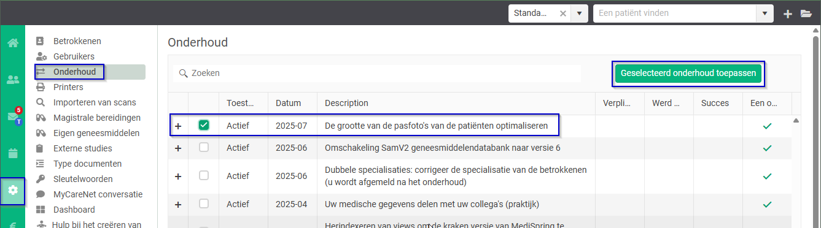Expand the pasfoto's optimaliseren row
This screenshot has height=228, width=821.
click(x=179, y=126)
